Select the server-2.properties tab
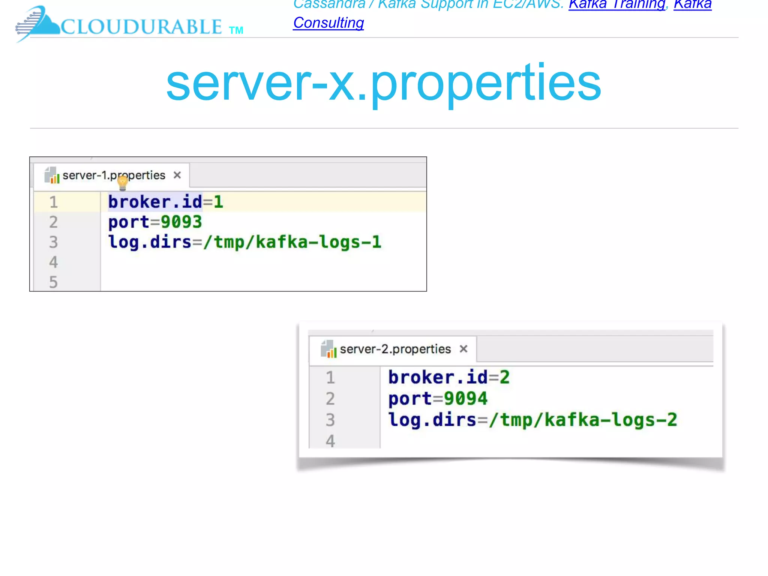 [395, 349]
